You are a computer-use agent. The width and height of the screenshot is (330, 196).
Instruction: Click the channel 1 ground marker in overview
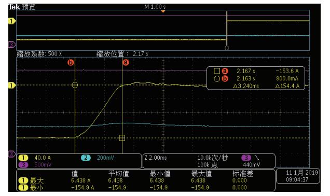point(12,21)
